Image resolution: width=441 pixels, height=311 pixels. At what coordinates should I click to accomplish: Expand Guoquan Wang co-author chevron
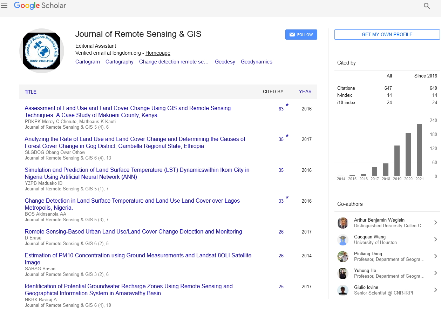pyautogui.click(x=435, y=239)
